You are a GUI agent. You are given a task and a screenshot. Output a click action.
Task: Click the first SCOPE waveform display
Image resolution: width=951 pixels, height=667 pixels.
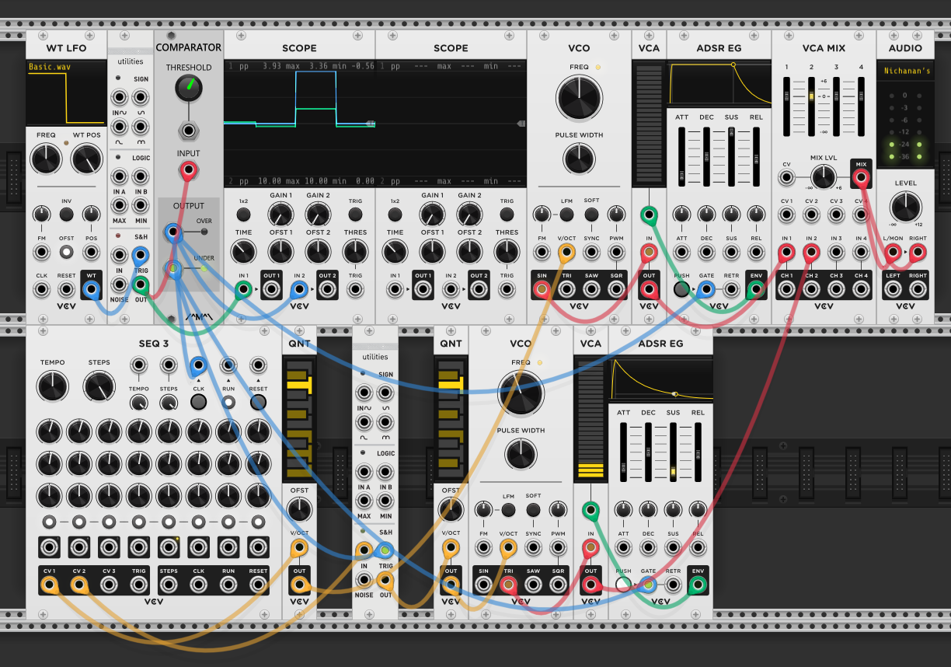coord(299,124)
